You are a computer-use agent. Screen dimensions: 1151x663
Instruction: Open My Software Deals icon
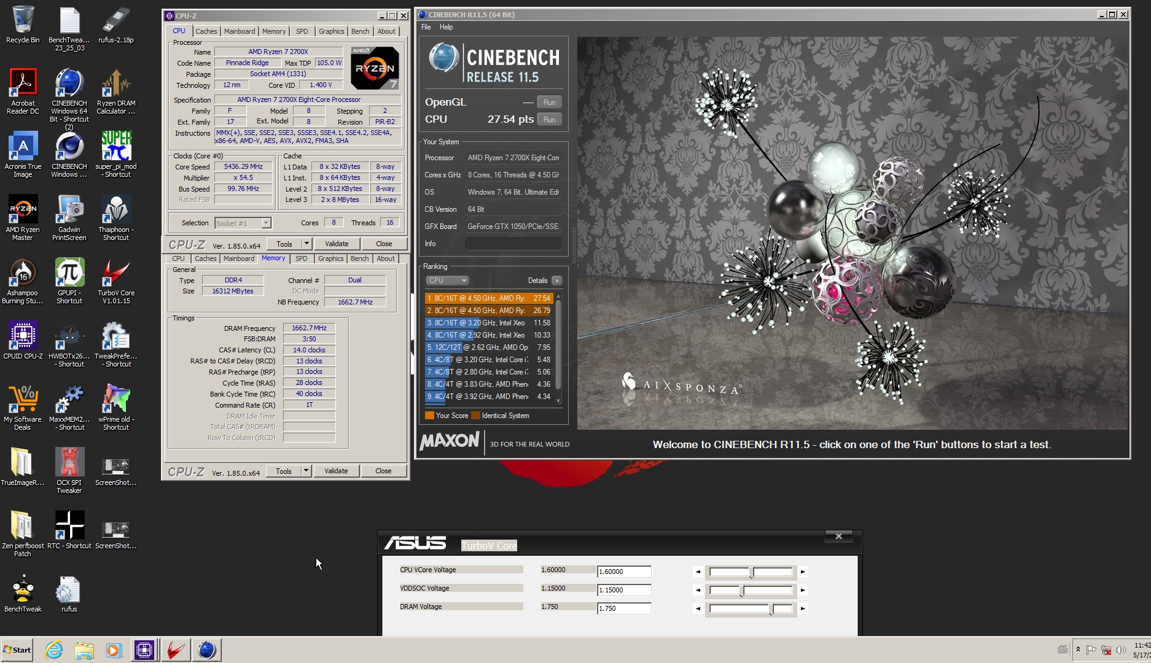click(23, 407)
